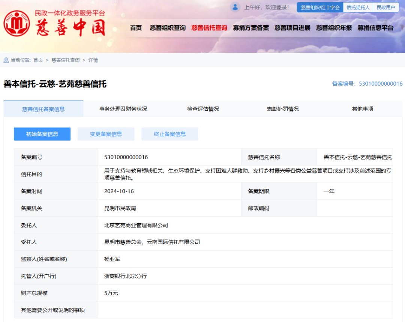This screenshot has height=322, width=405.
Task: Click the 其他需要公开或说明的事项 label
Action: 53,310
